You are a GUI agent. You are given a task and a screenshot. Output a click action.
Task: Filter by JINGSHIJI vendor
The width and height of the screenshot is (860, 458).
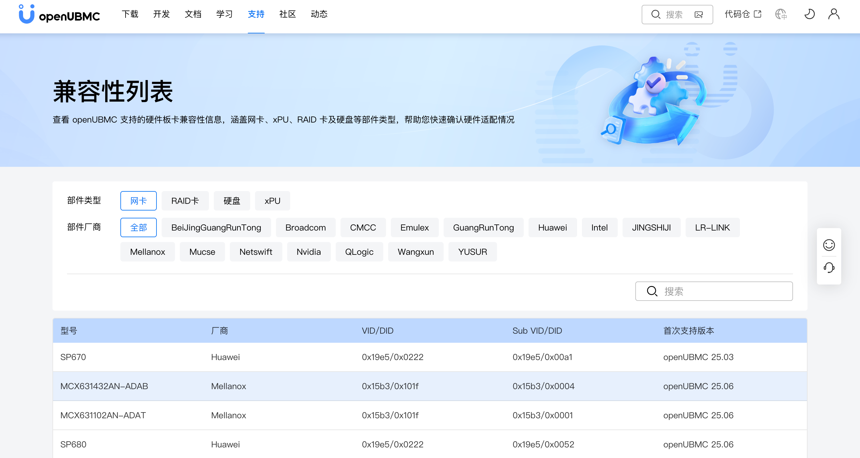(x=651, y=227)
